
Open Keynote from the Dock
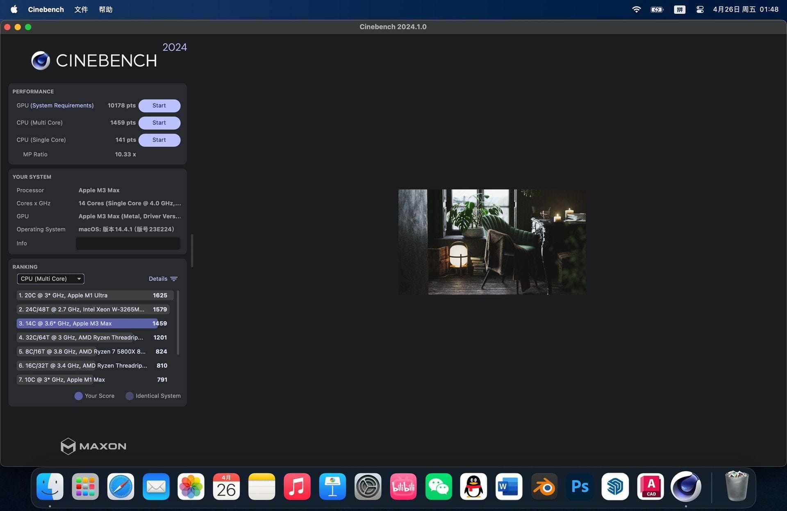coord(332,486)
